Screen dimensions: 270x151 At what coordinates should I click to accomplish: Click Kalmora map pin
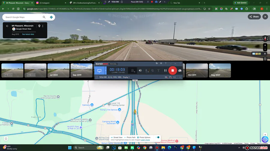click(x=92, y=105)
